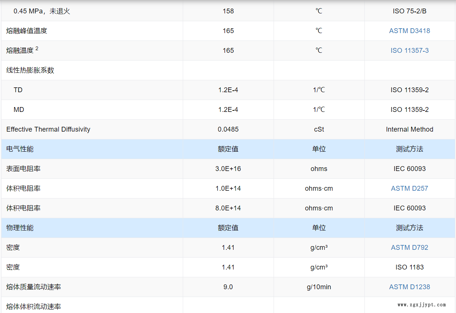Click the Effective Thermal Diffusivity label
This screenshot has width=456, height=313.
click(48, 129)
